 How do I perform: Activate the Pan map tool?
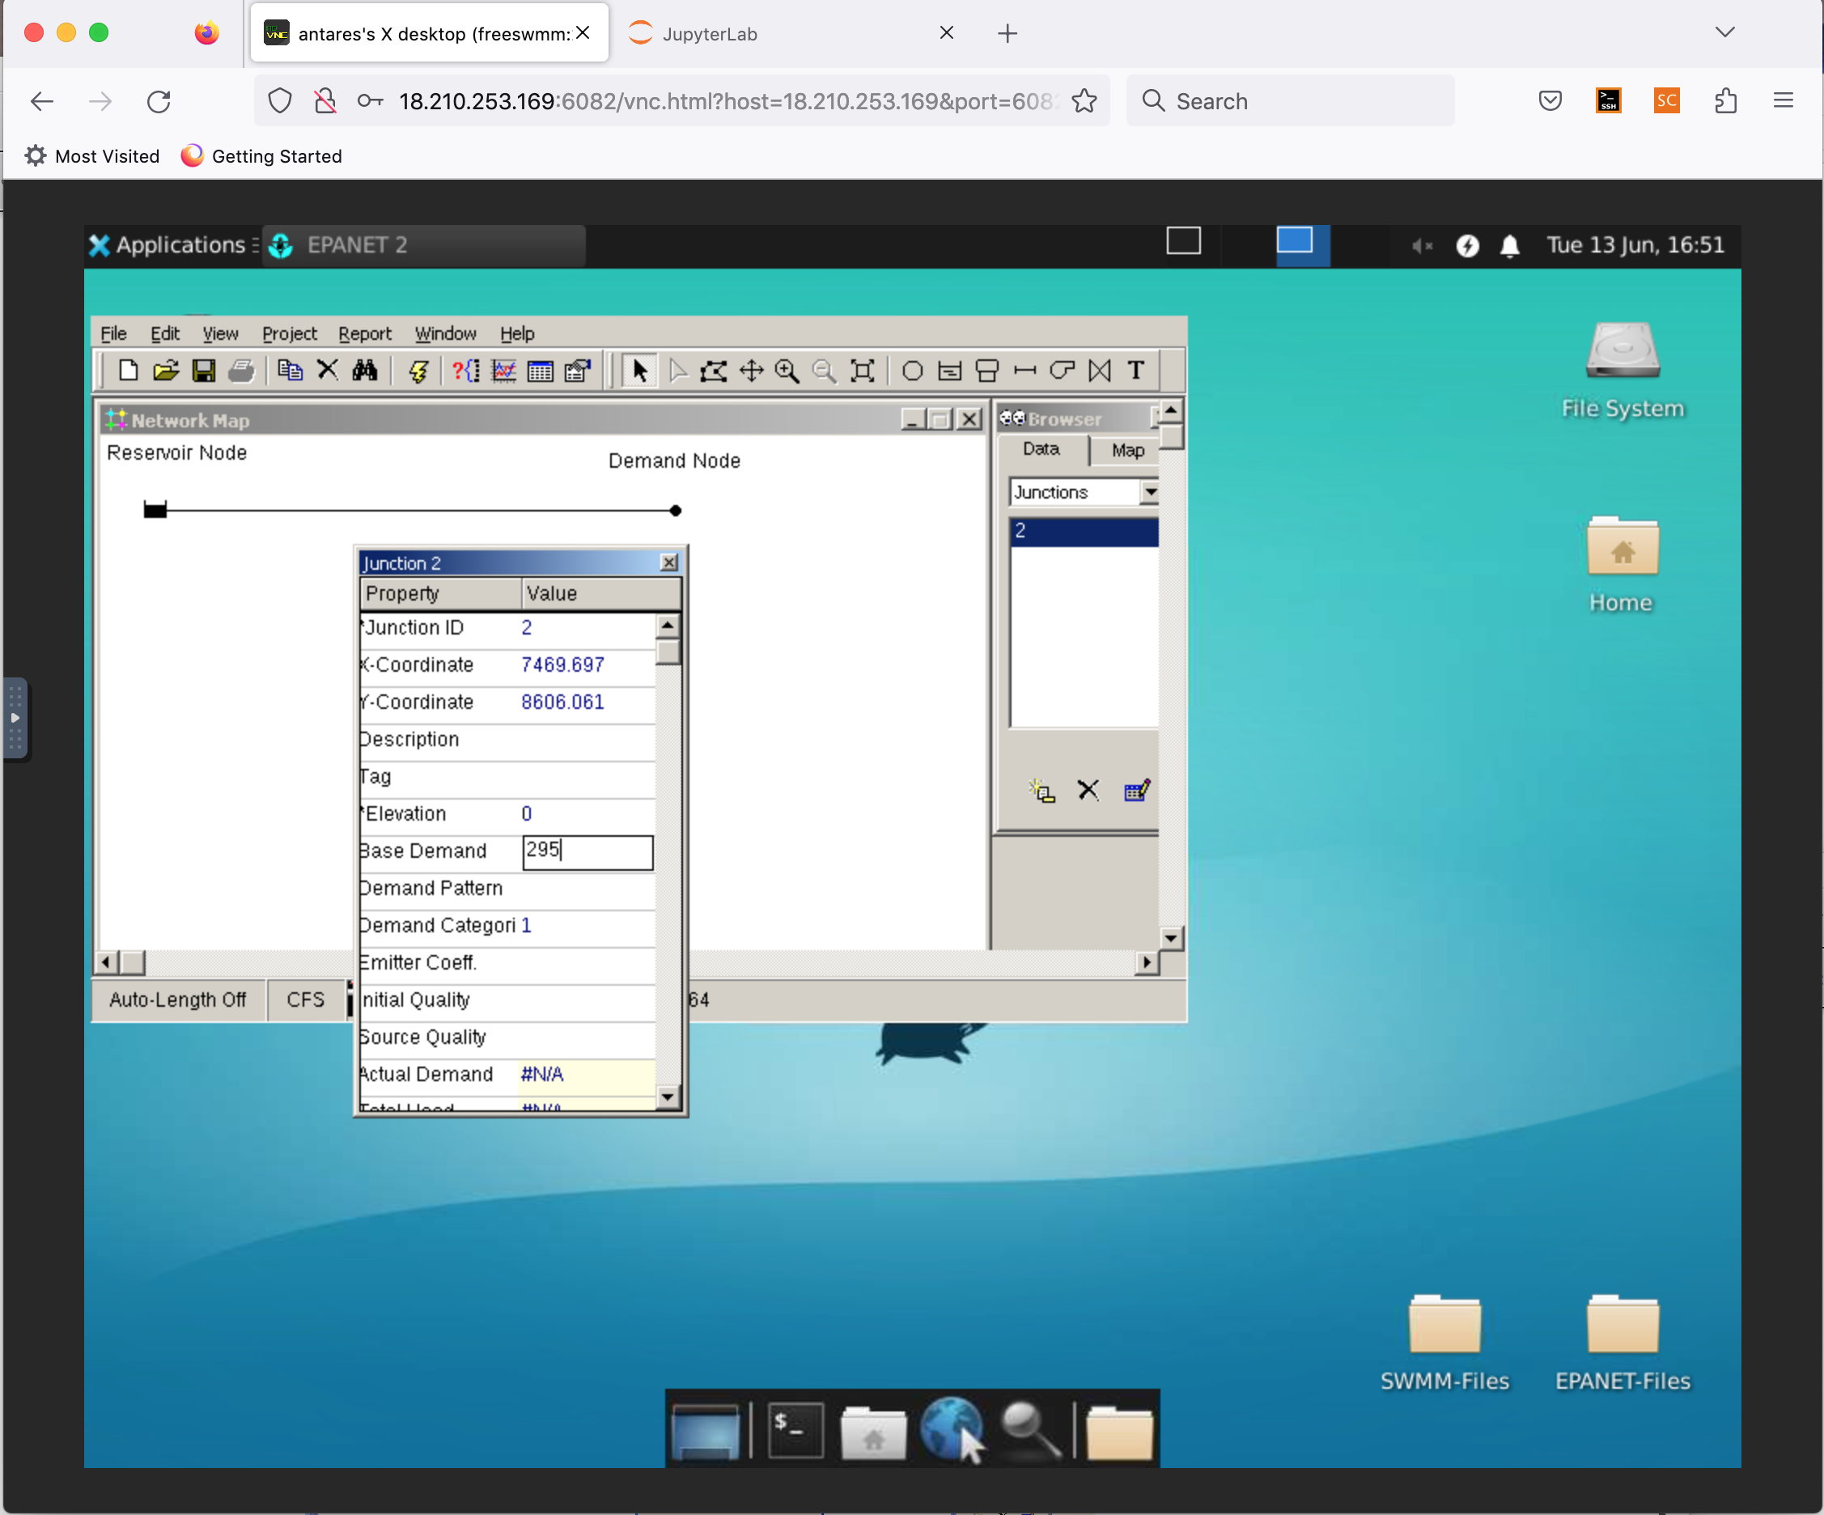tap(751, 371)
